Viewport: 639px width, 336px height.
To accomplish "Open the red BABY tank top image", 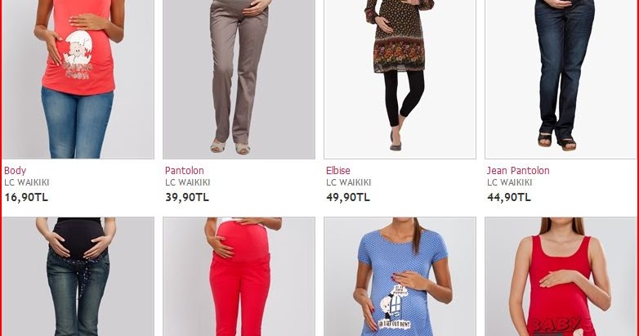I will click(561, 276).
